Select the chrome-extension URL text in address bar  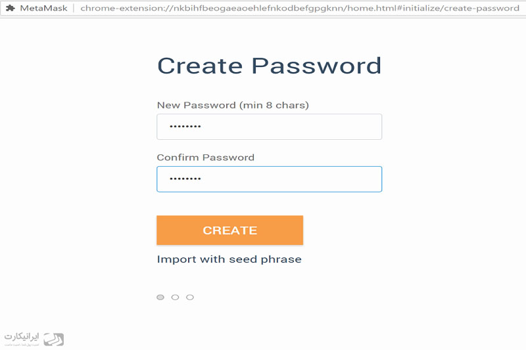tap(300, 8)
